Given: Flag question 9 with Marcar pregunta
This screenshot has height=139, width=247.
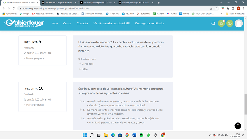Looking at the screenshot, I should tap(35, 58).
